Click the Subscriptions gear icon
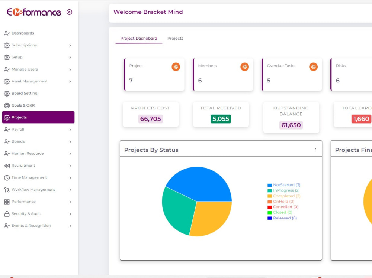The width and height of the screenshot is (372, 278). [7, 45]
